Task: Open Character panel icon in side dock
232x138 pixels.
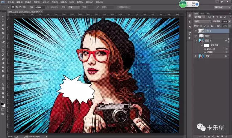Action: (x=190, y=22)
